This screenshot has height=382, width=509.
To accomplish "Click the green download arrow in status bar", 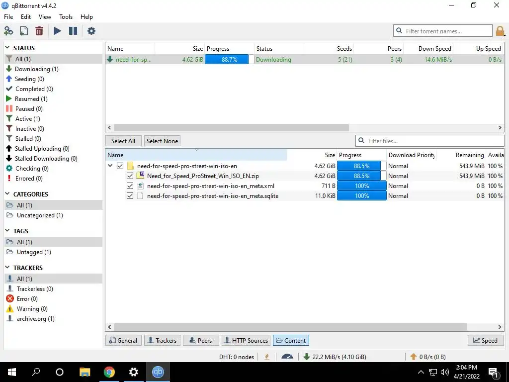I will click(306, 357).
